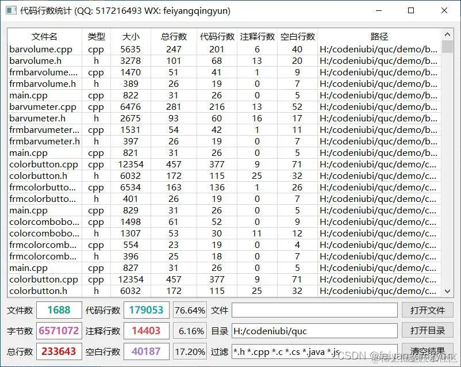
Task: Click the 注释行数 column header in table
Action: (257, 36)
